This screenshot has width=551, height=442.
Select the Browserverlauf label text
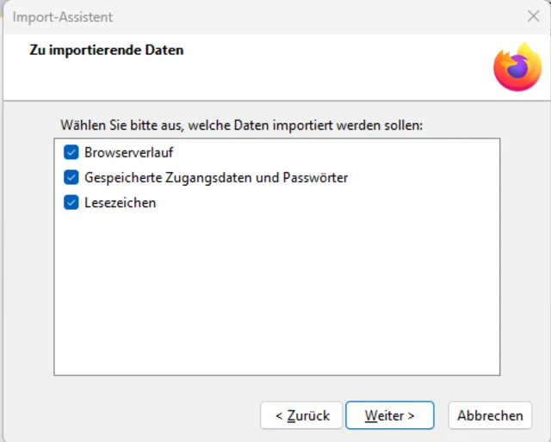[x=128, y=153]
